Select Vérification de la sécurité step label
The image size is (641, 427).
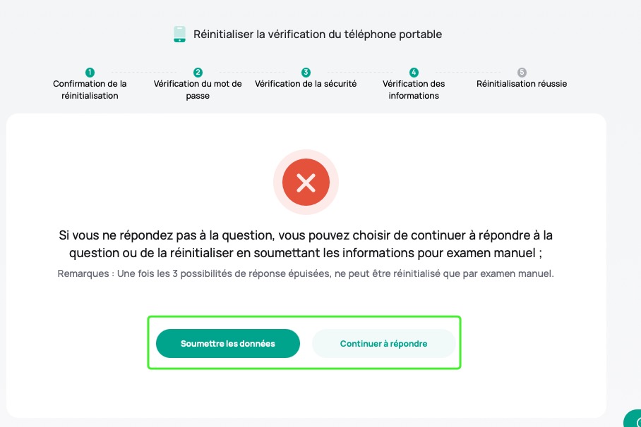[x=306, y=84]
